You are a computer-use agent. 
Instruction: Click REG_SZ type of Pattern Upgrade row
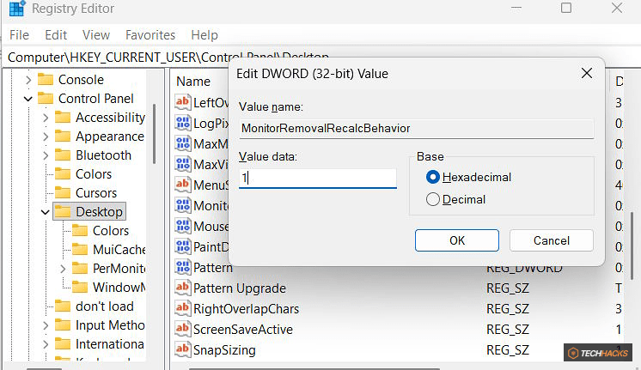click(508, 288)
